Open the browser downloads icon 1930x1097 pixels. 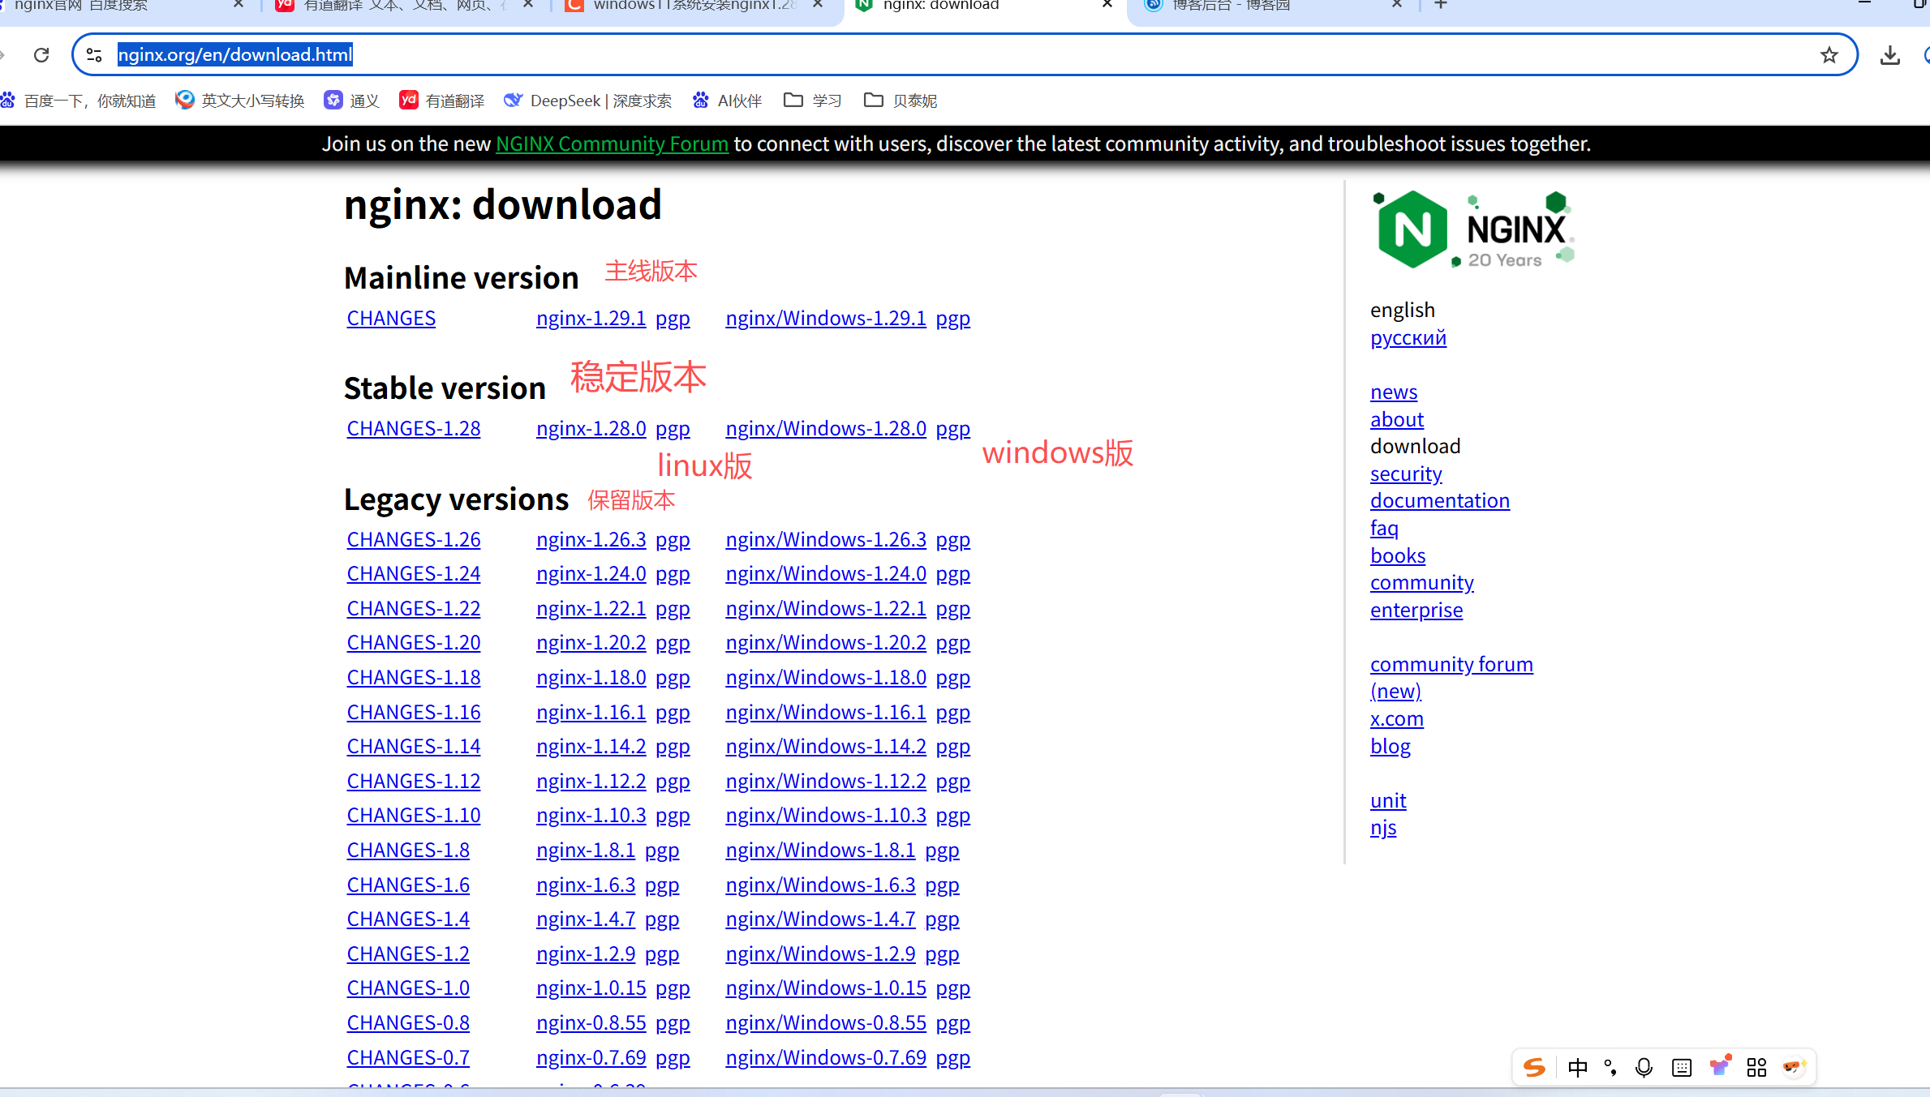click(x=1889, y=55)
